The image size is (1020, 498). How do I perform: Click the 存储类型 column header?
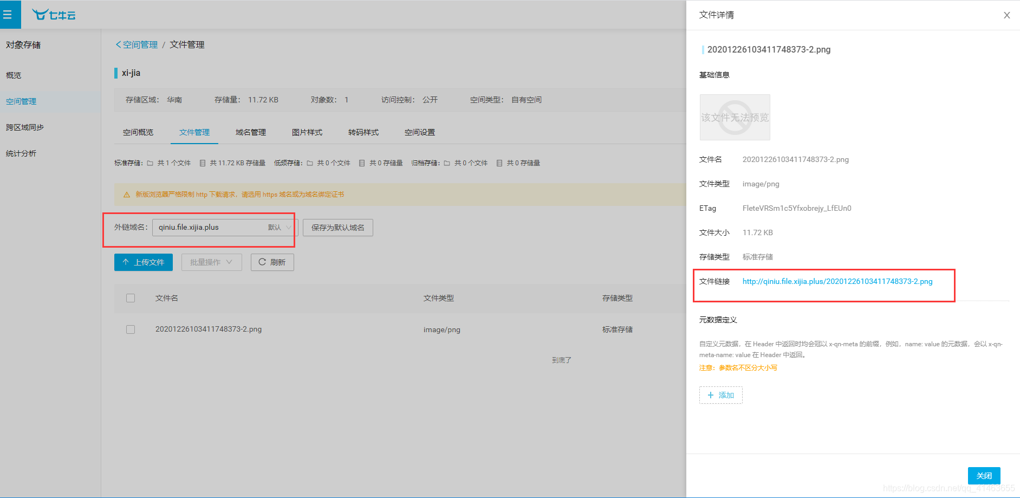pyautogui.click(x=618, y=298)
